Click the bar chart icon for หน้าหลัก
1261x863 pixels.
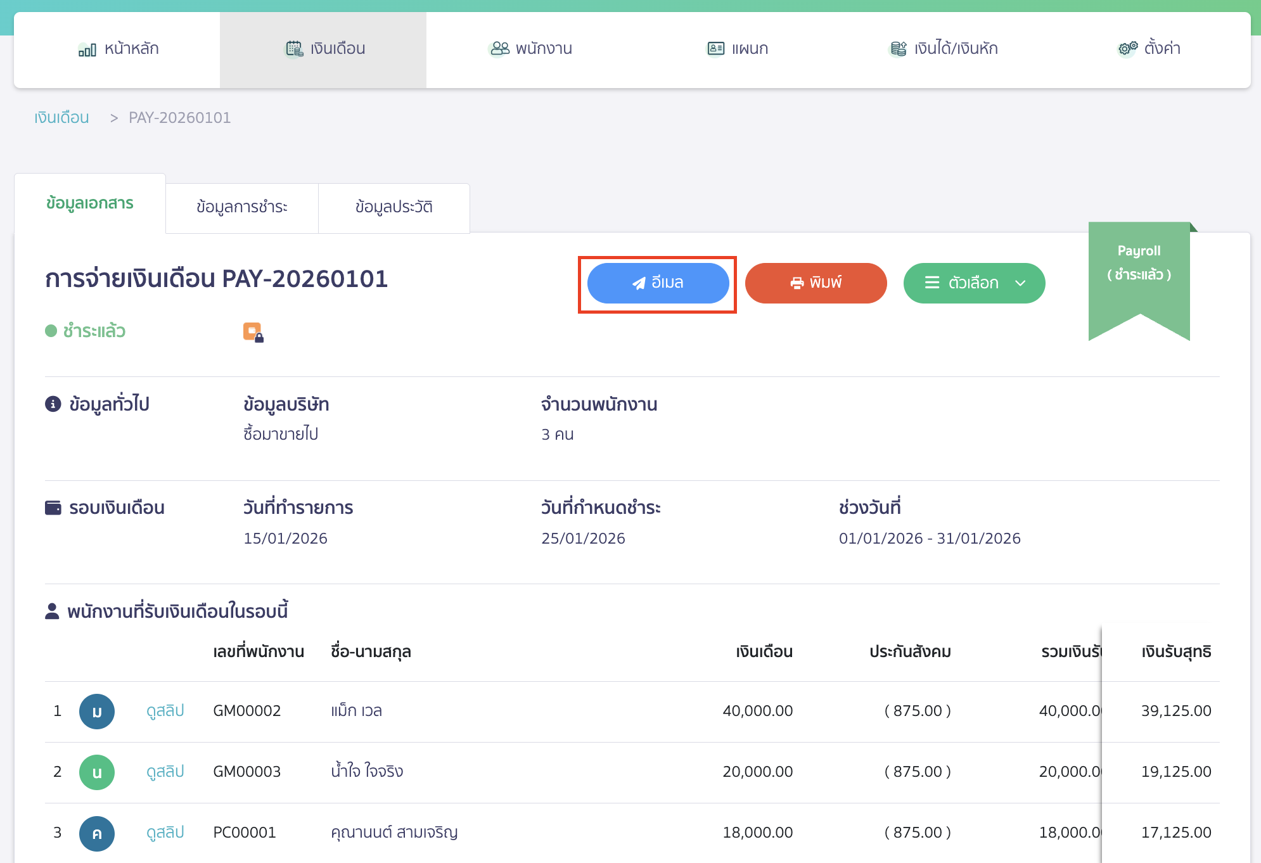pyautogui.click(x=87, y=49)
